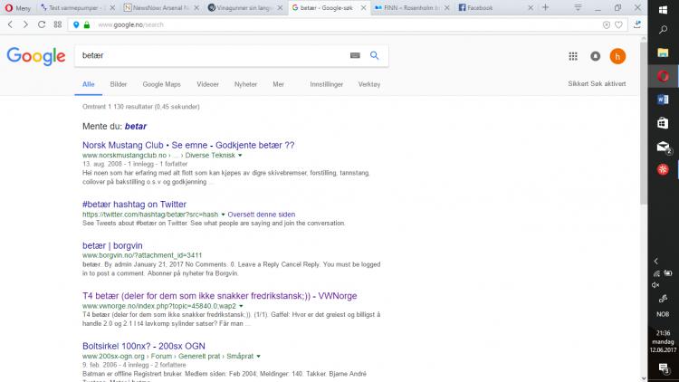Open betær | borgvin result
The width and height of the screenshot is (679, 382).
click(112, 245)
